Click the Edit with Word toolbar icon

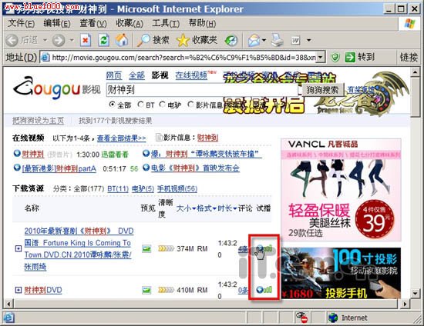pos(295,41)
